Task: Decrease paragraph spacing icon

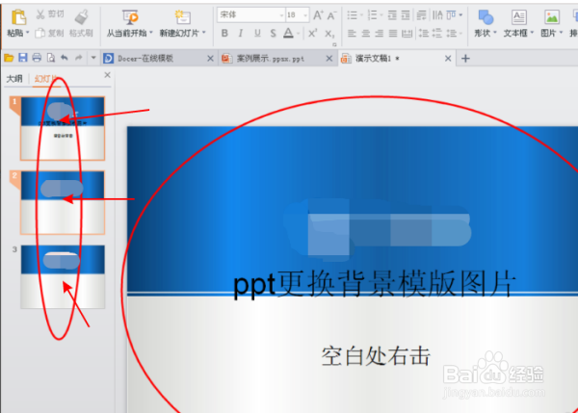Action: click(436, 34)
